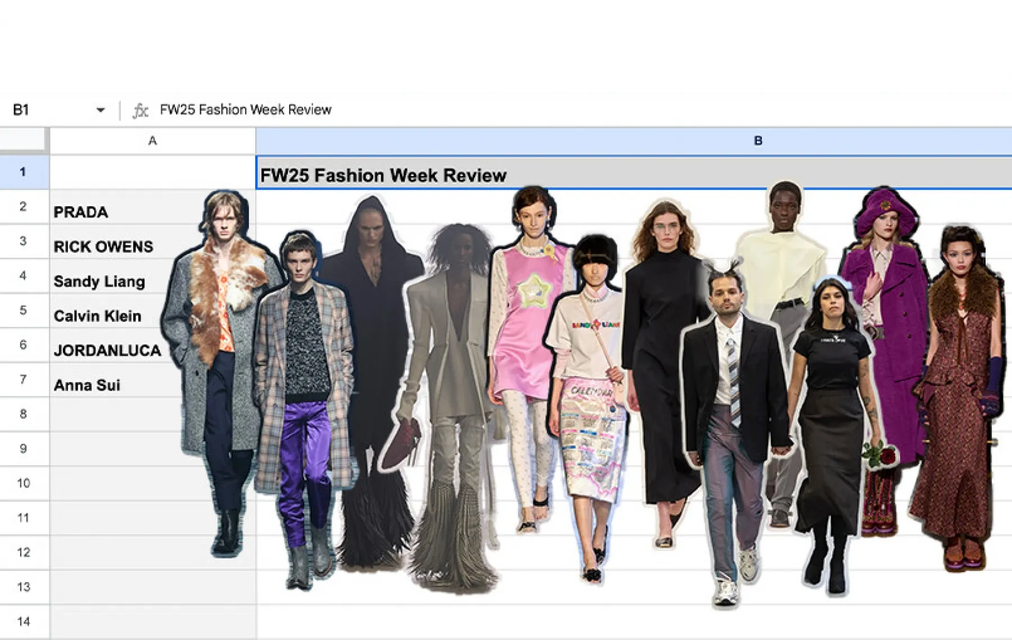
Task: Select row 7 header
Action: pos(24,380)
